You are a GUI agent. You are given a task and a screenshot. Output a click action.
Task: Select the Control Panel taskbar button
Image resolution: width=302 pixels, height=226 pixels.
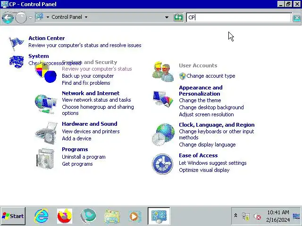click(x=159, y=216)
